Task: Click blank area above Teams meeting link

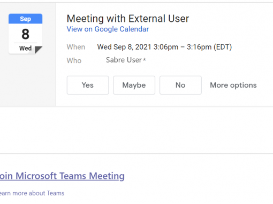Action: 136,130
